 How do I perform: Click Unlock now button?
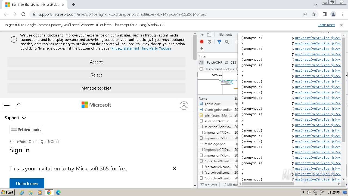[x=27, y=183]
